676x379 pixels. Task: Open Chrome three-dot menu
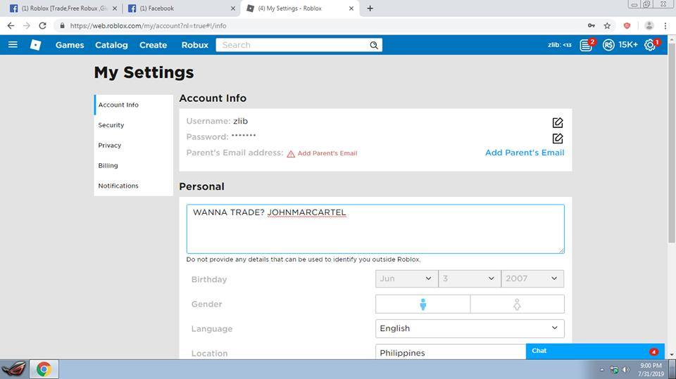pyautogui.click(x=665, y=26)
